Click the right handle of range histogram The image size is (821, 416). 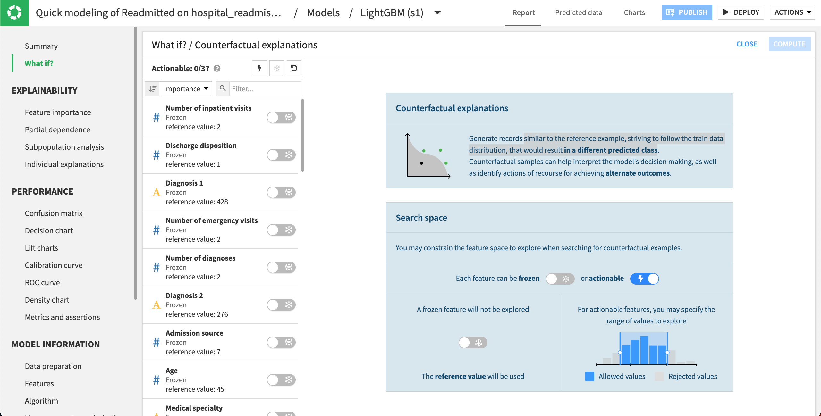click(x=667, y=352)
